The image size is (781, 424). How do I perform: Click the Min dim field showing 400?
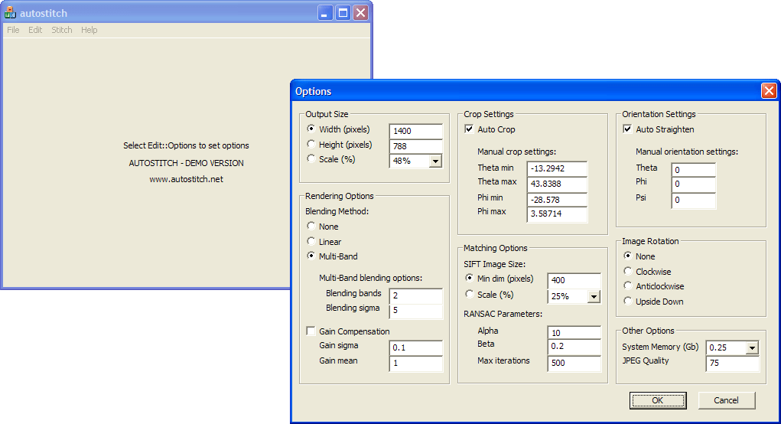click(574, 281)
